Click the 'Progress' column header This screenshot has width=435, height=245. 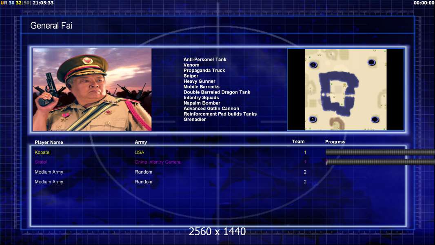point(335,142)
